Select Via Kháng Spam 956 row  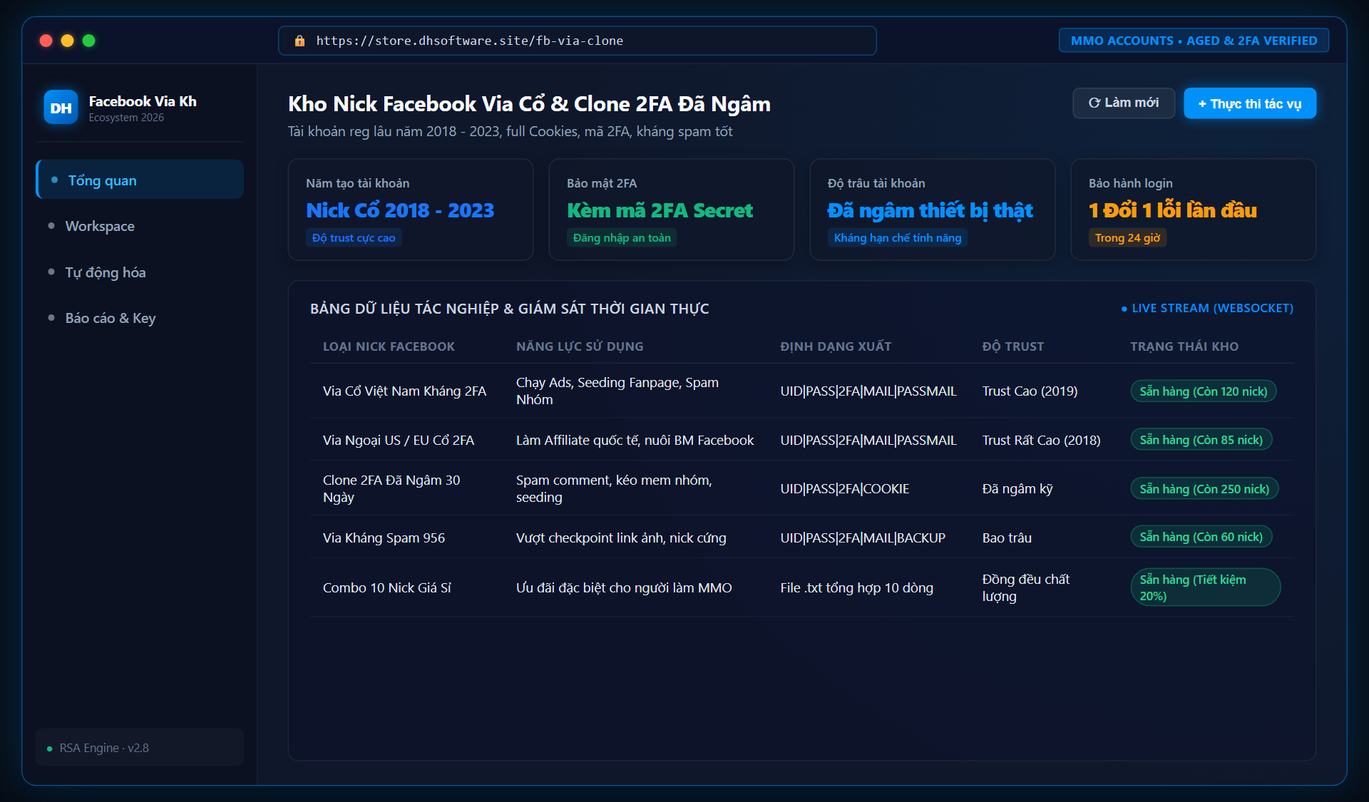[802, 538]
